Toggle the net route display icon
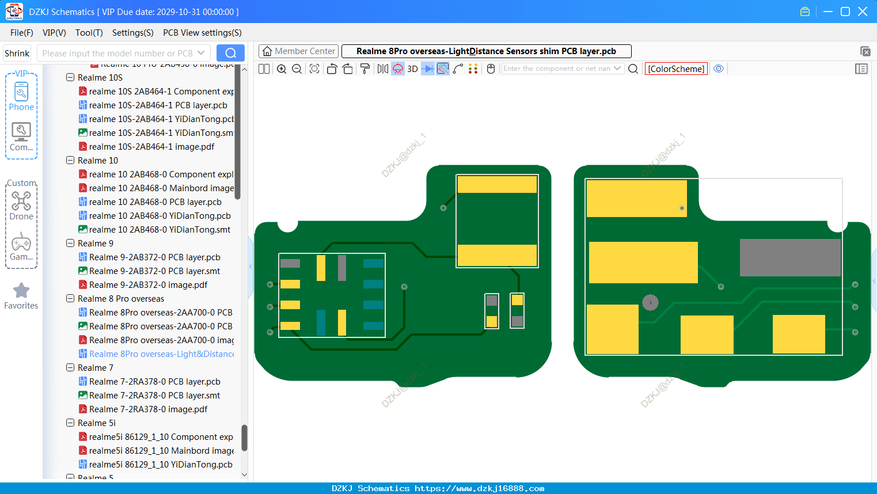877x494 pixels. coord(443,69)
